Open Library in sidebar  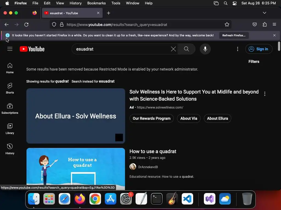pyautogui.click(x=10, y=129)
